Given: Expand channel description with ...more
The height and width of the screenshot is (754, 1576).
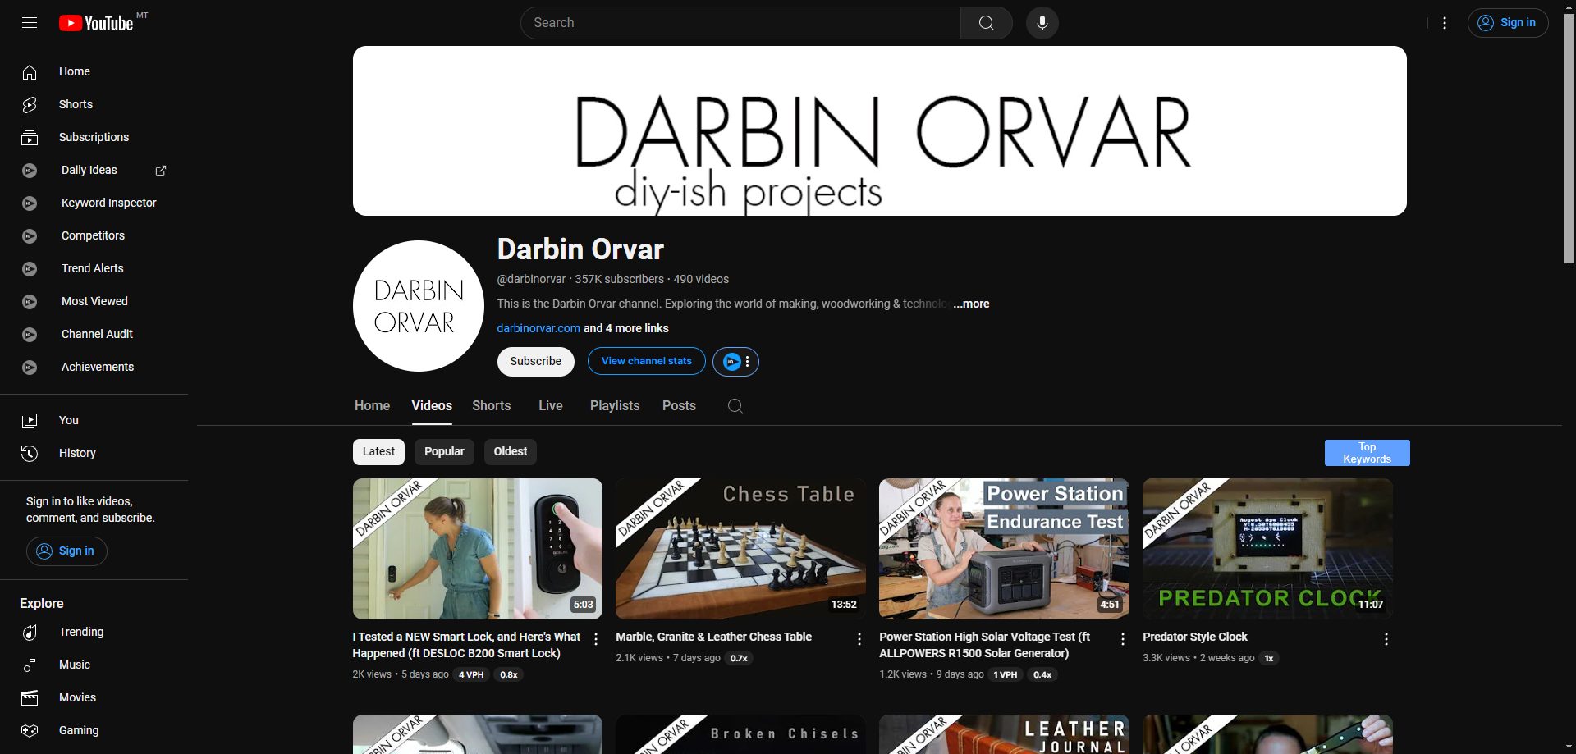Looking at the screenshot, I should [971, 304].
